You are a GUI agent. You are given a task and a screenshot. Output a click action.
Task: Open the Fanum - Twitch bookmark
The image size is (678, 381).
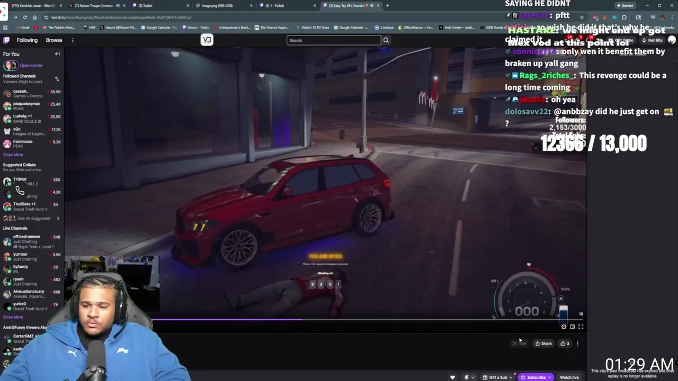click(x=197, y=28)
